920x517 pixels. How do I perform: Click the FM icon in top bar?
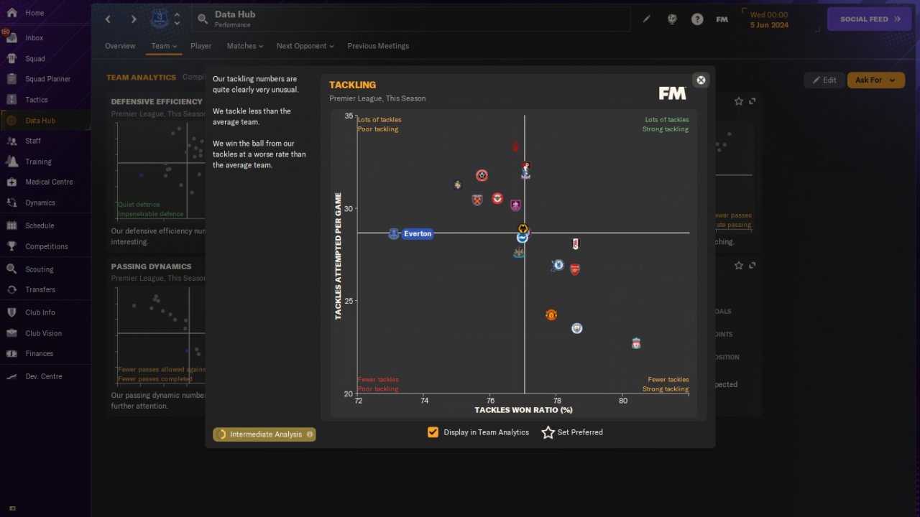tap(722, 19)
